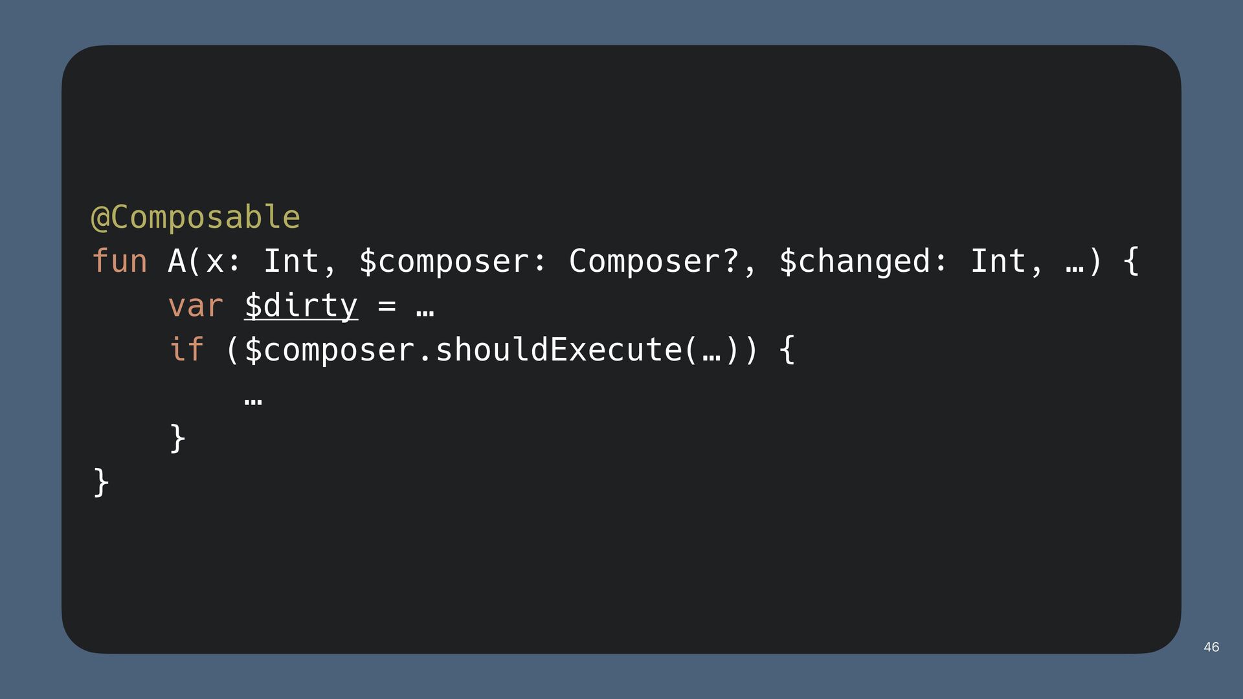Click the $changed parameter
1243x699 pixels.
pyautogui.click(x=855, y=261)
